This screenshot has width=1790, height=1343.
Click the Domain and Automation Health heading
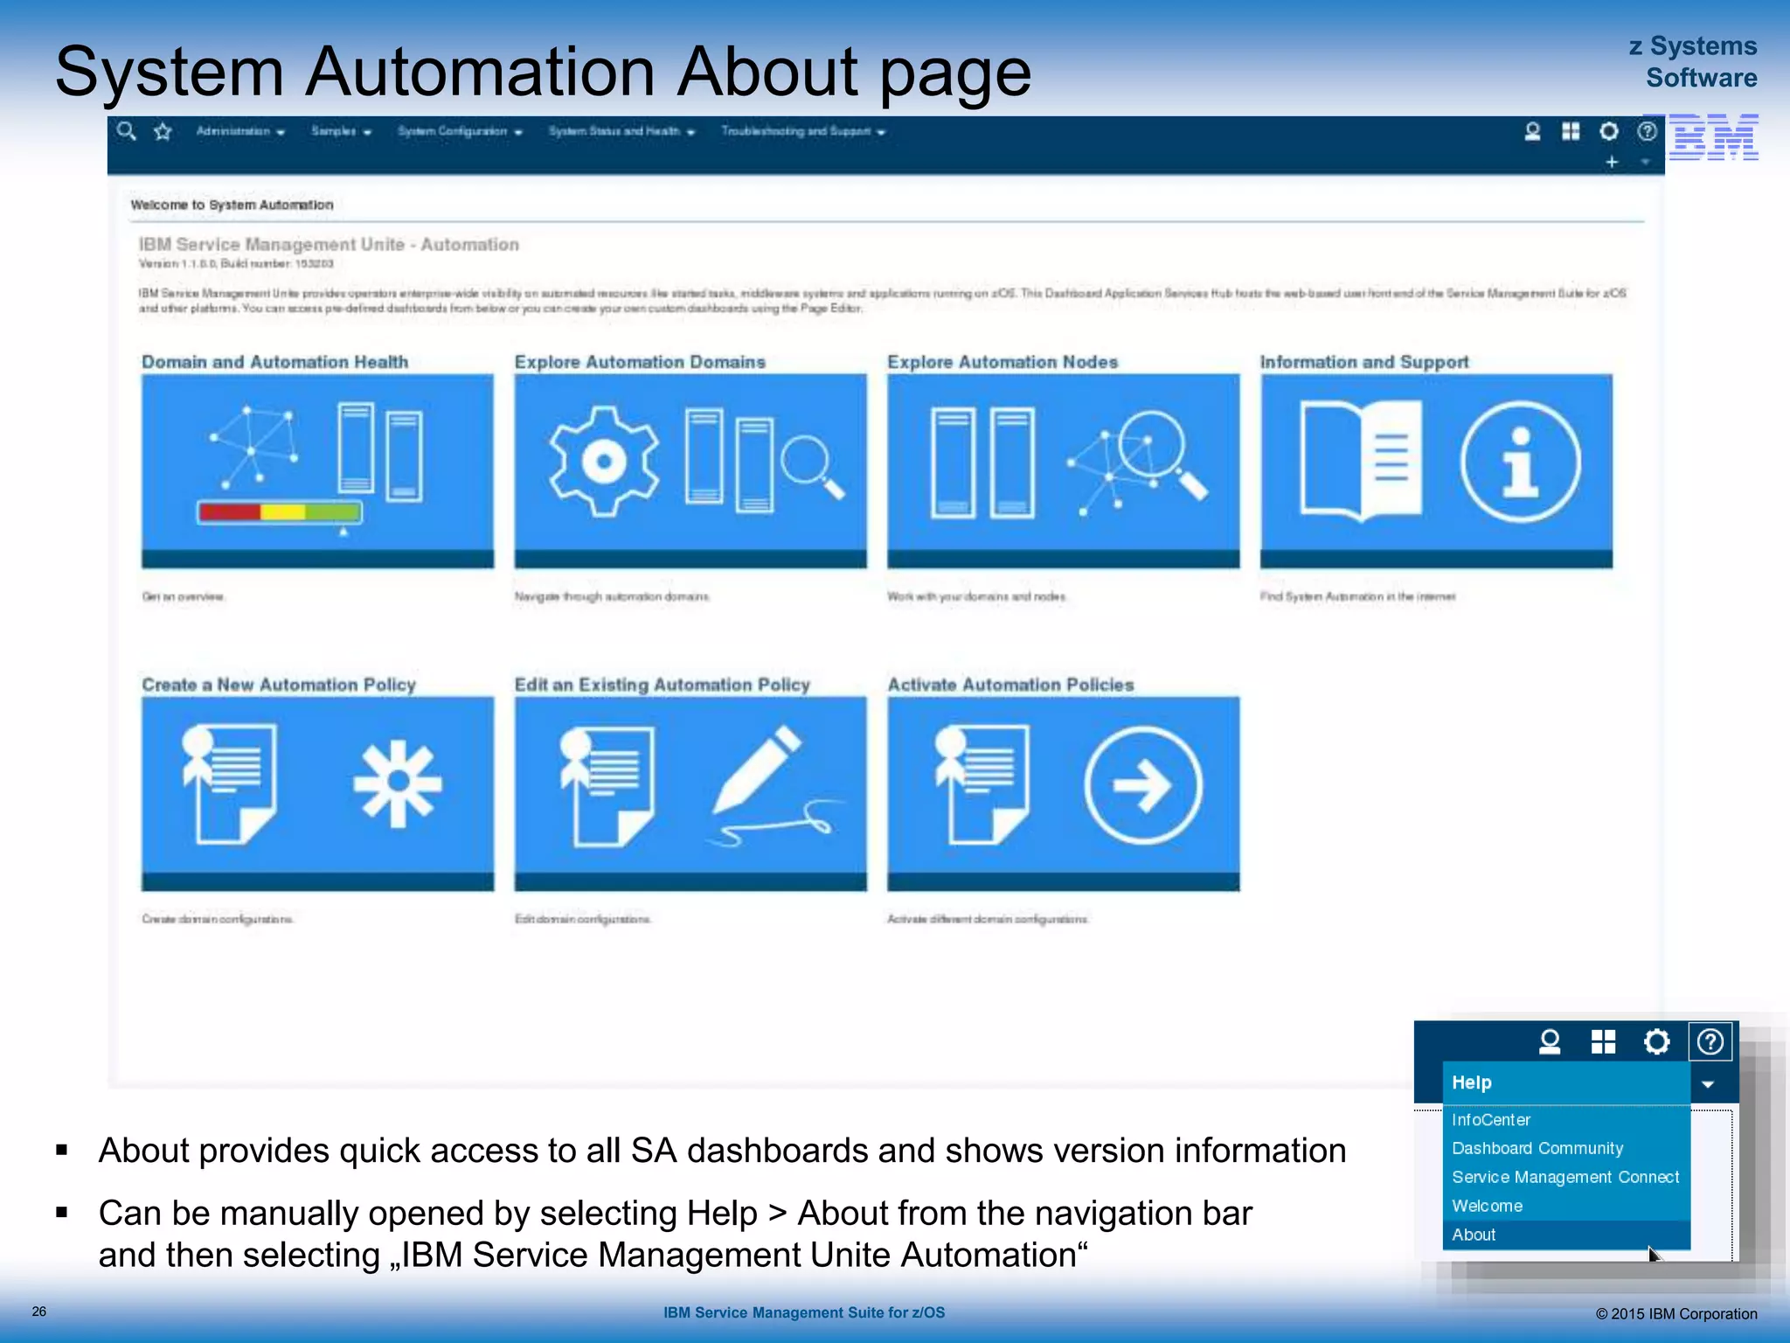[x=274, y=362]
